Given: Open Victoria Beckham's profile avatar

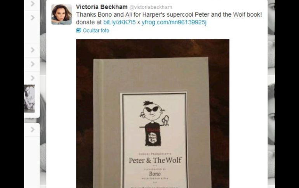Looking at the screenshot, I should tap(61, 14).
